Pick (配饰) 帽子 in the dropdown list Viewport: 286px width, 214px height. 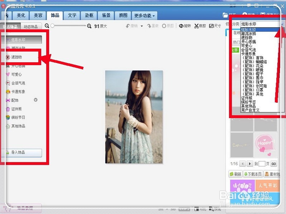point(252,74)
